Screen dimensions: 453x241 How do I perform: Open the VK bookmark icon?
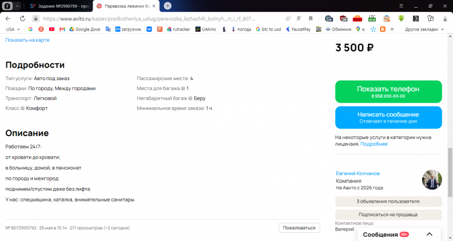[x=149, y=29]
